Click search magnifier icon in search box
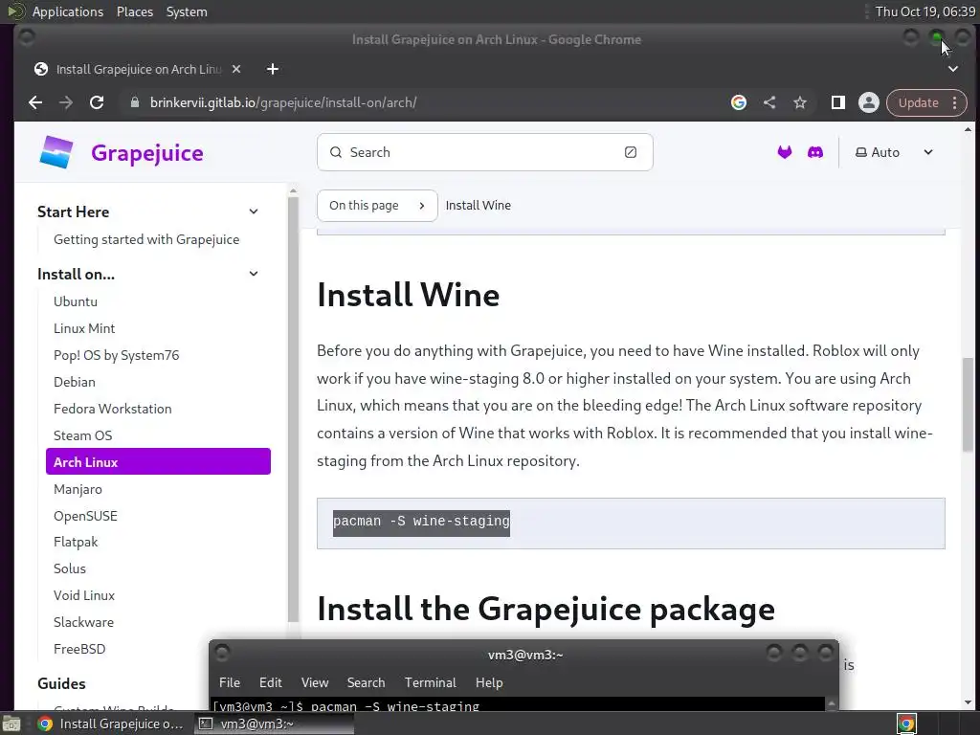980x735 pixels. 336,152
